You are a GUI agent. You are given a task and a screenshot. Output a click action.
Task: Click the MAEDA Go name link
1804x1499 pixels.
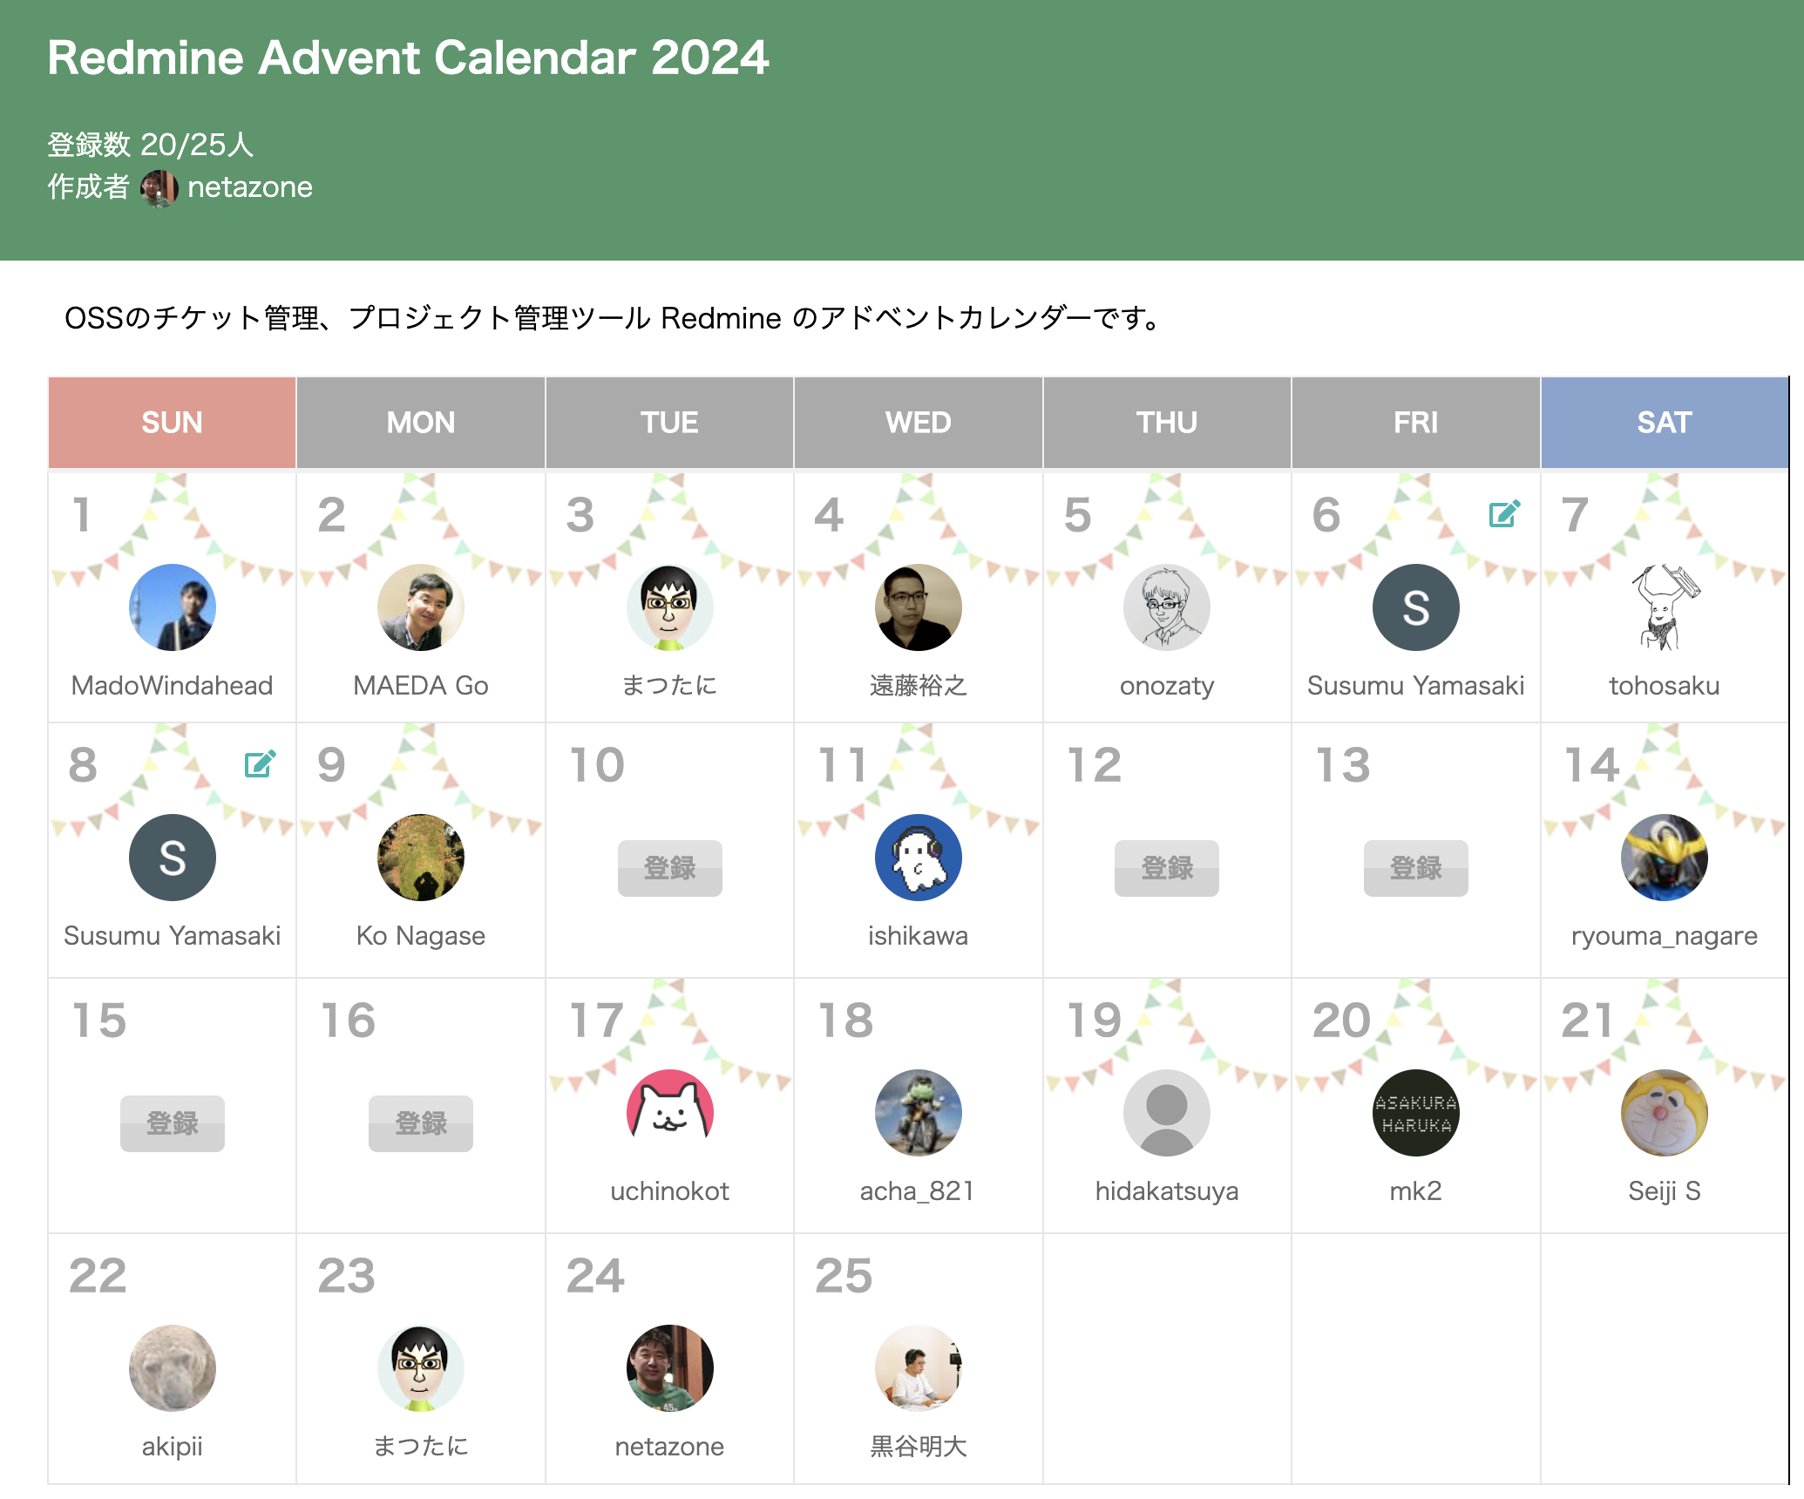coord(420,686)
